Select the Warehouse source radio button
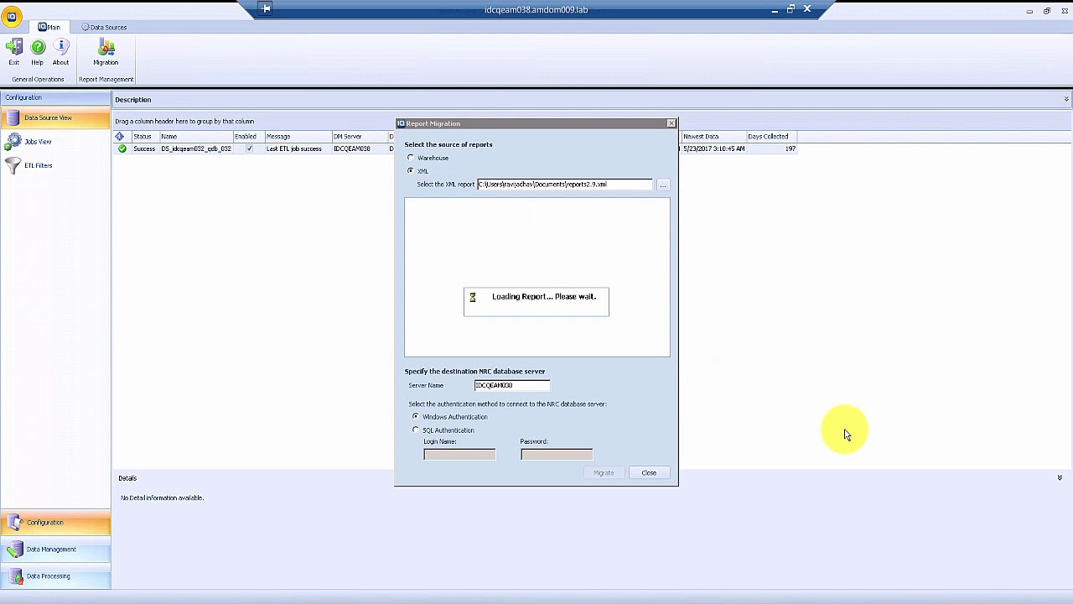The width and height of the screenshot is (1073, 604). click(x=411, y=158)
